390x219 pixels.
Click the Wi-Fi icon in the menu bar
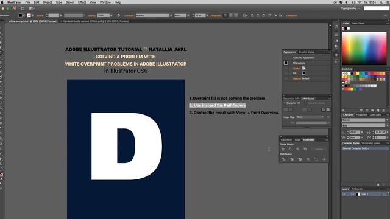tap(360, 2)
